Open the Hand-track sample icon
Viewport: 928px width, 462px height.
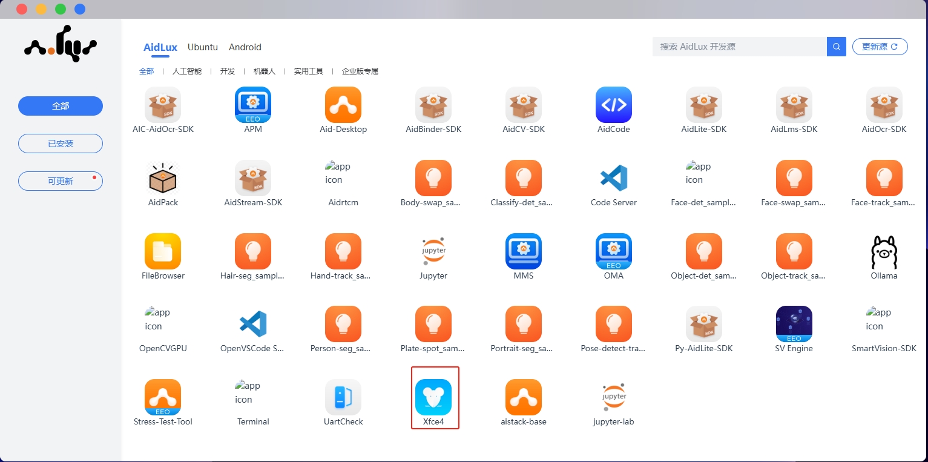pos(343,251)
